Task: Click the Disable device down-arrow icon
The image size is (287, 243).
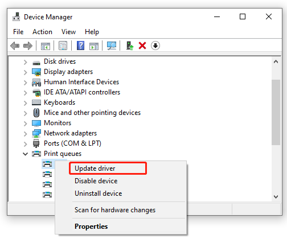Action: click(155, 46)
